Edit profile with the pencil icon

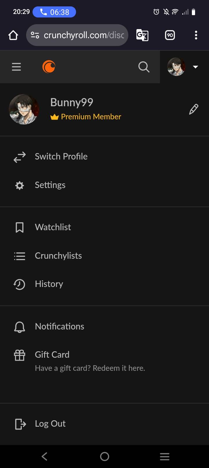(x=194, y=109)
